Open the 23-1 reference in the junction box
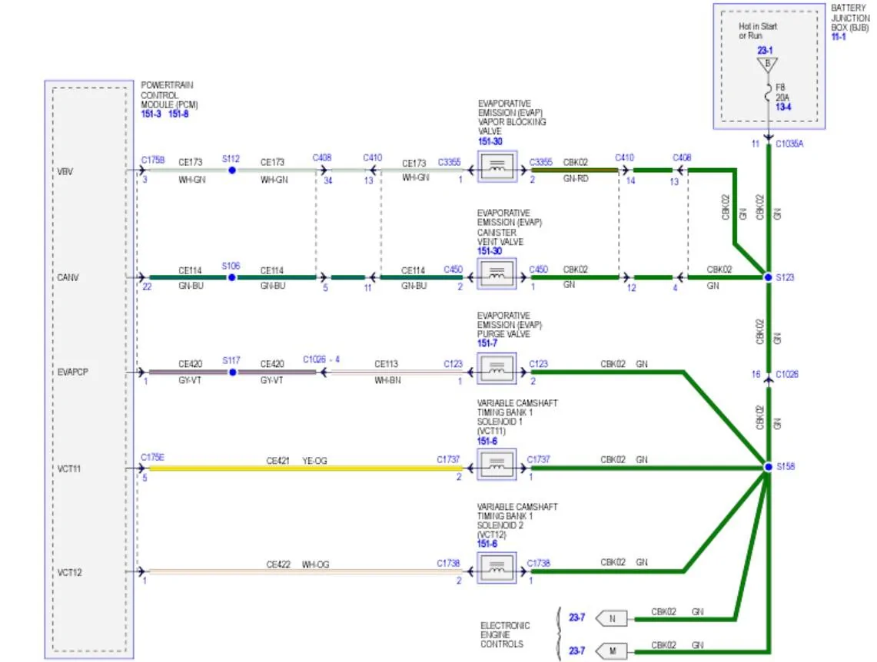This screenshot has width=877, height=662. click(765, 50)
